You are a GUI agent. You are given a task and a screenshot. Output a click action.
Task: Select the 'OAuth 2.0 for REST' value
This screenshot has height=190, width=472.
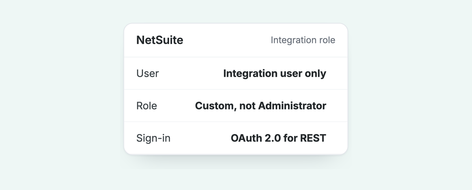[278, 138]
